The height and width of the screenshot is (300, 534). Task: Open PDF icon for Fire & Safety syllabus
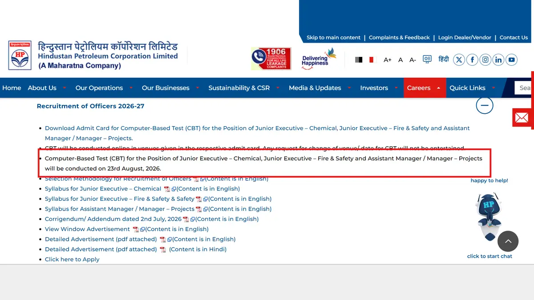[199, 199]
